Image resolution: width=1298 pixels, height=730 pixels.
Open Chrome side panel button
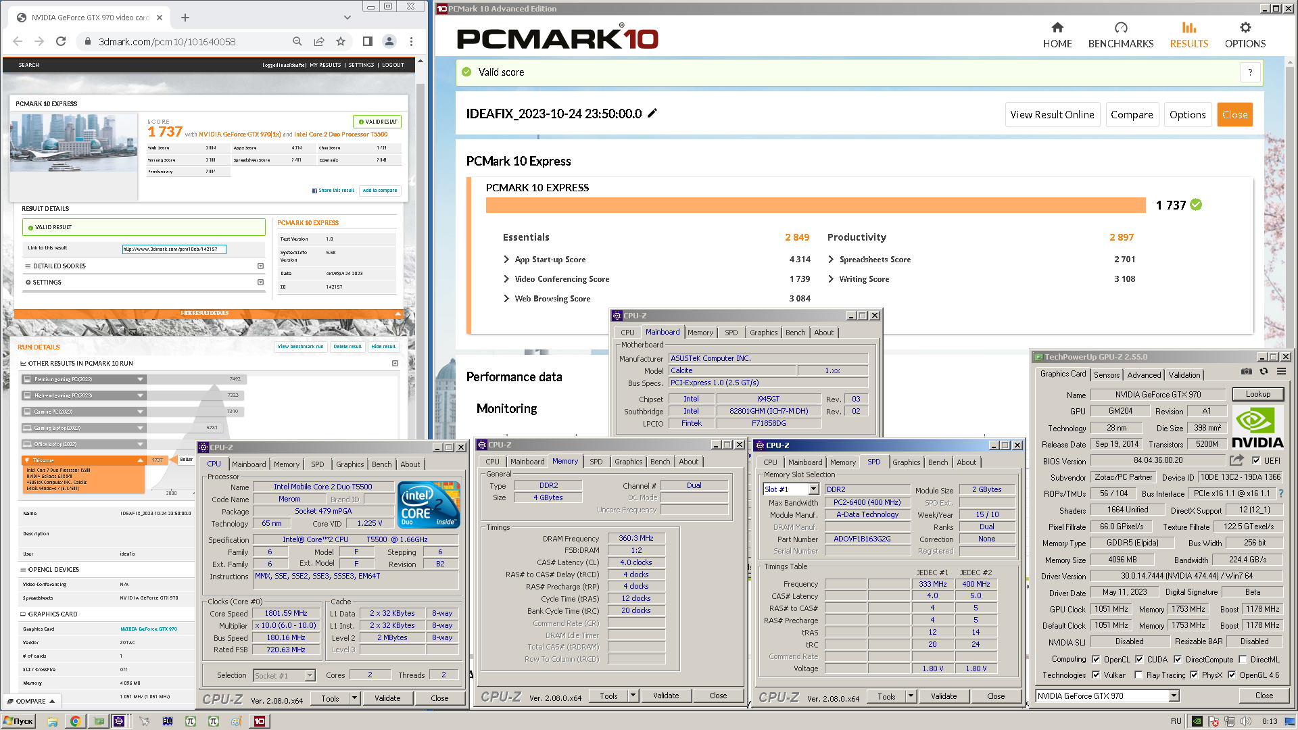368,41
